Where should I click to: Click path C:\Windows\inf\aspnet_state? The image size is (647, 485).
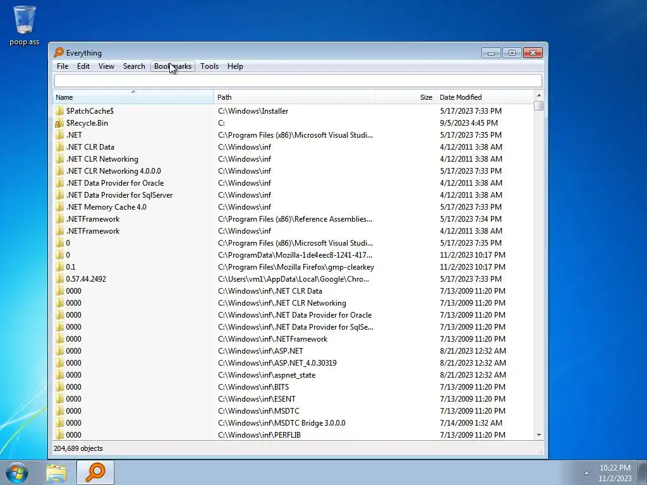(267, 375)
